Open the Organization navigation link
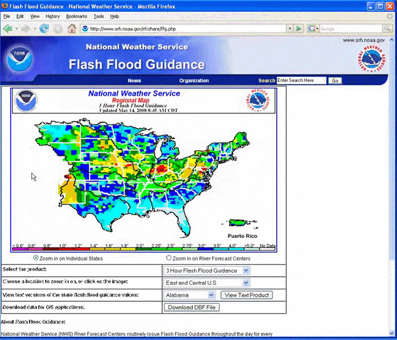Viewport: 397px width, 340px height. click(x=194, y=81)
